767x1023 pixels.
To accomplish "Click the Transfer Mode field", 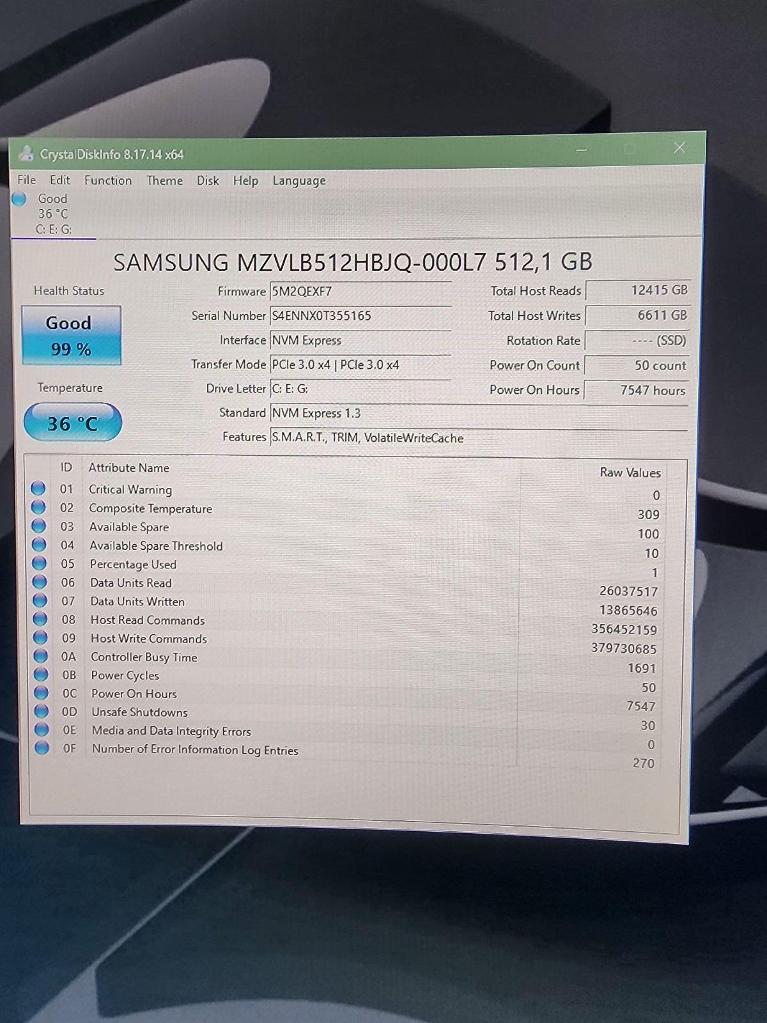I will pyautogui.click(x=360, y=364).
